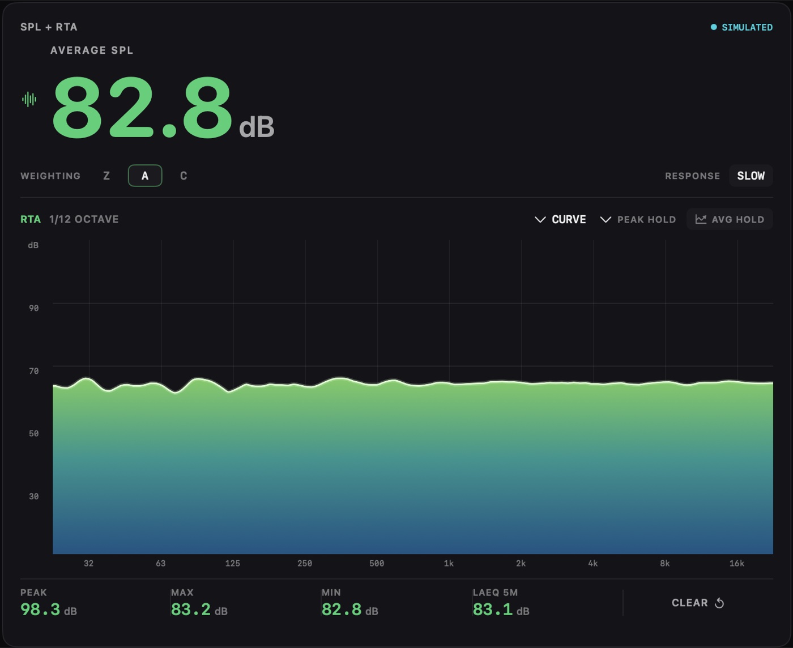Click the cyan SIMULATED status dot
The height and width of the screenshot is (648, 793).
[x=714, y=27]
